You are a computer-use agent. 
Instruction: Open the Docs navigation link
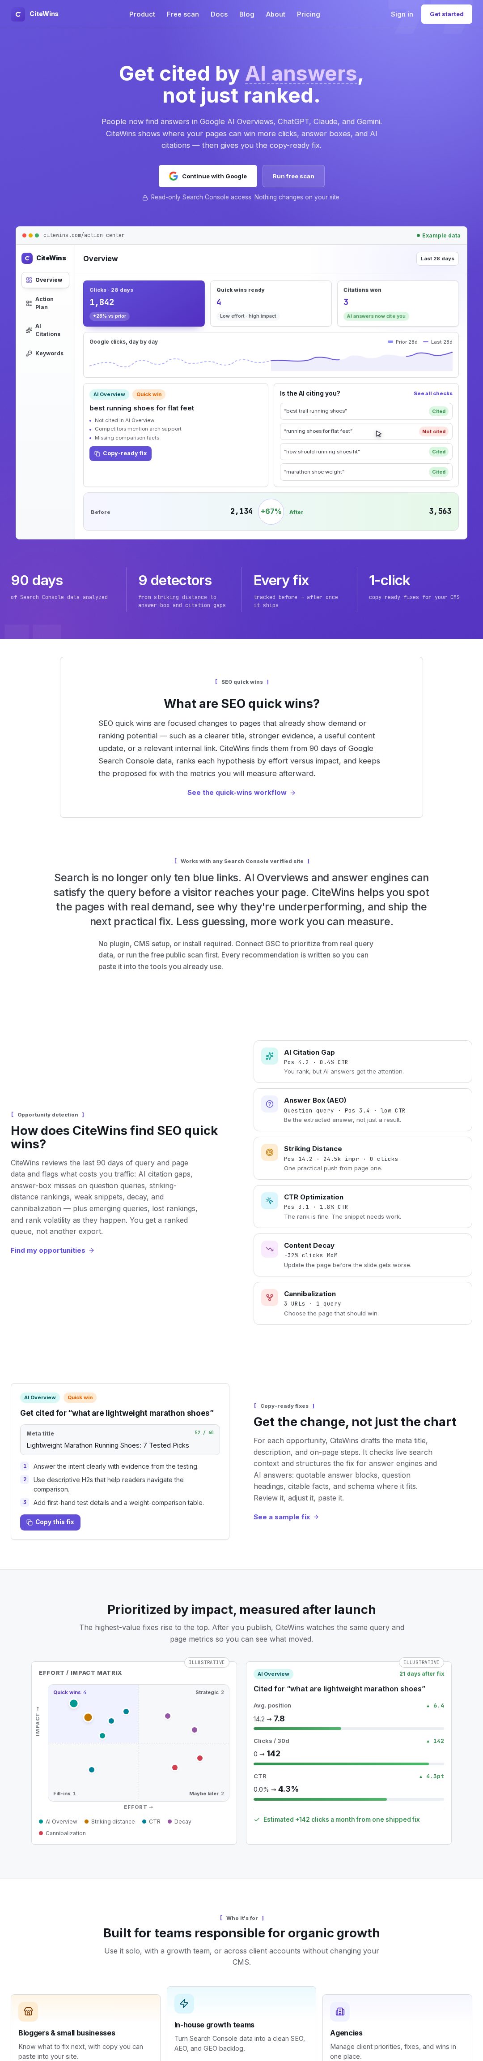tap(219, 14)
